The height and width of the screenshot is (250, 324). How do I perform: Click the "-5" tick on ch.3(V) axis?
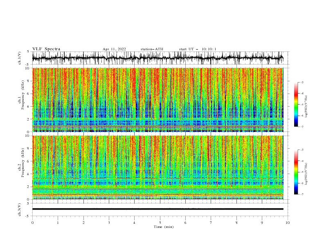(27, 216)
